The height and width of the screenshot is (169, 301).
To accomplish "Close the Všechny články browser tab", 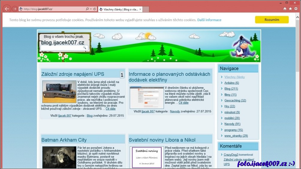I will tap(140, 9).
